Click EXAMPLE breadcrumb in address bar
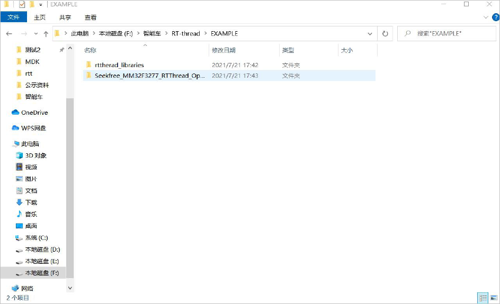The width and height of the screenshot is (500, 304). (224, 33)
